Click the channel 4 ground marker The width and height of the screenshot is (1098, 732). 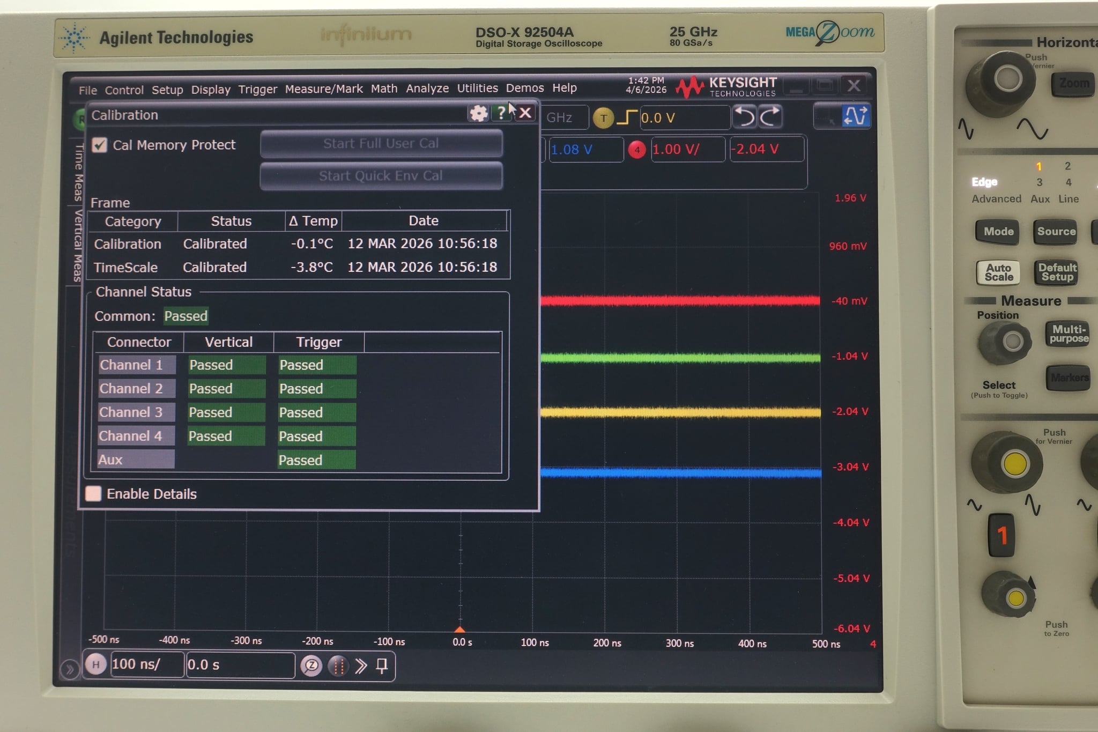(x=873, y=644)
